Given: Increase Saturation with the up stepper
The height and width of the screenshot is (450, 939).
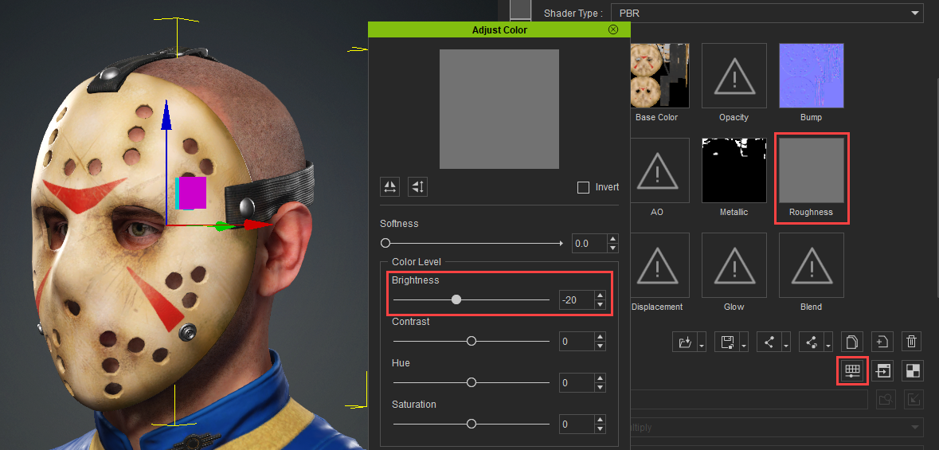Looking at the screenshot, I should click(x=601, y=420).
